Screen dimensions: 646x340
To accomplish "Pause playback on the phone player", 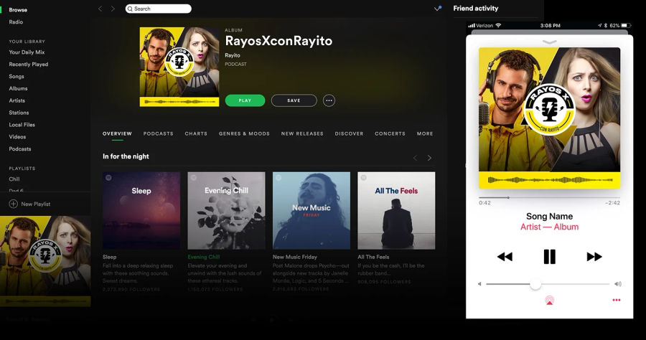I will (x=550, y=257).
